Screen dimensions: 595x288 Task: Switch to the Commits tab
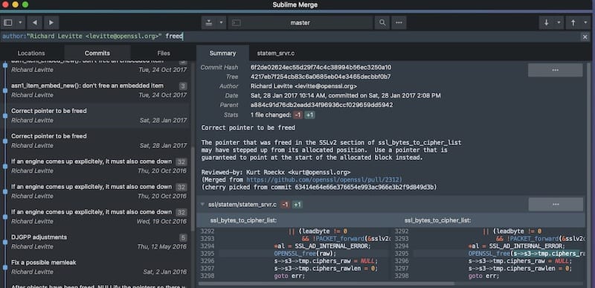coord(97,53)
